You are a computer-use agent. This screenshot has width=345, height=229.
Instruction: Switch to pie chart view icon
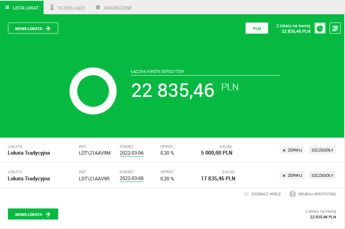320,28
